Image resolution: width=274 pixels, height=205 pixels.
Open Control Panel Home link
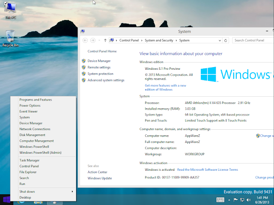(102, 51)
